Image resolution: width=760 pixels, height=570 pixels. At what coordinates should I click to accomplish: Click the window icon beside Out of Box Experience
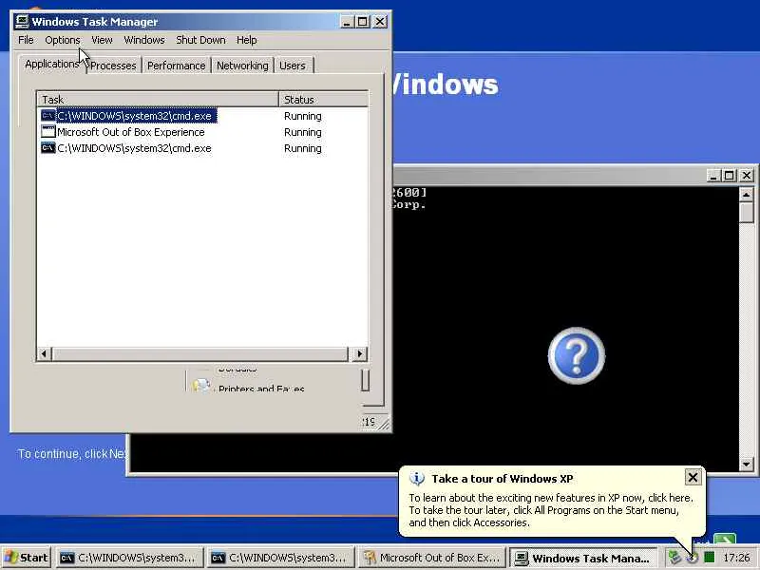click(48, 131)
